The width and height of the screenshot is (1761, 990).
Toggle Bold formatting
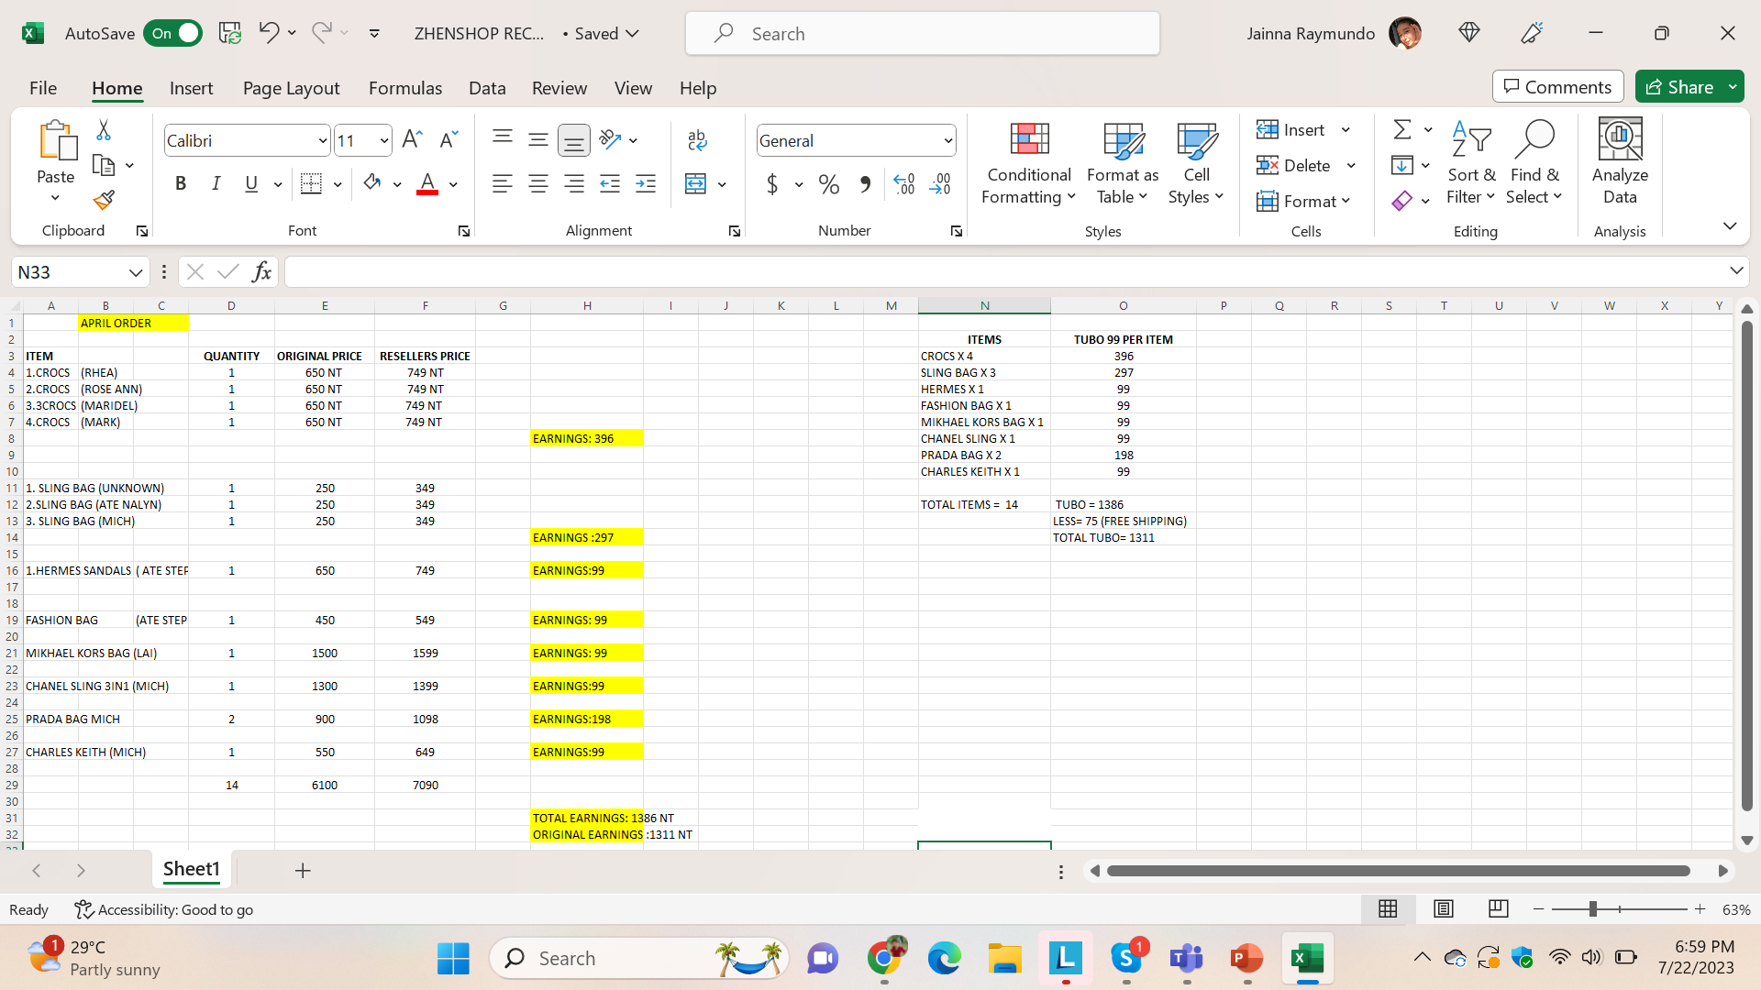pyautogui.click(x=181, y=183)
